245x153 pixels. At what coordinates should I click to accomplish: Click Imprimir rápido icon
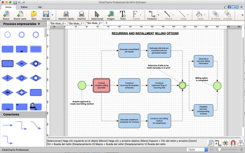(x=66, y=15)
